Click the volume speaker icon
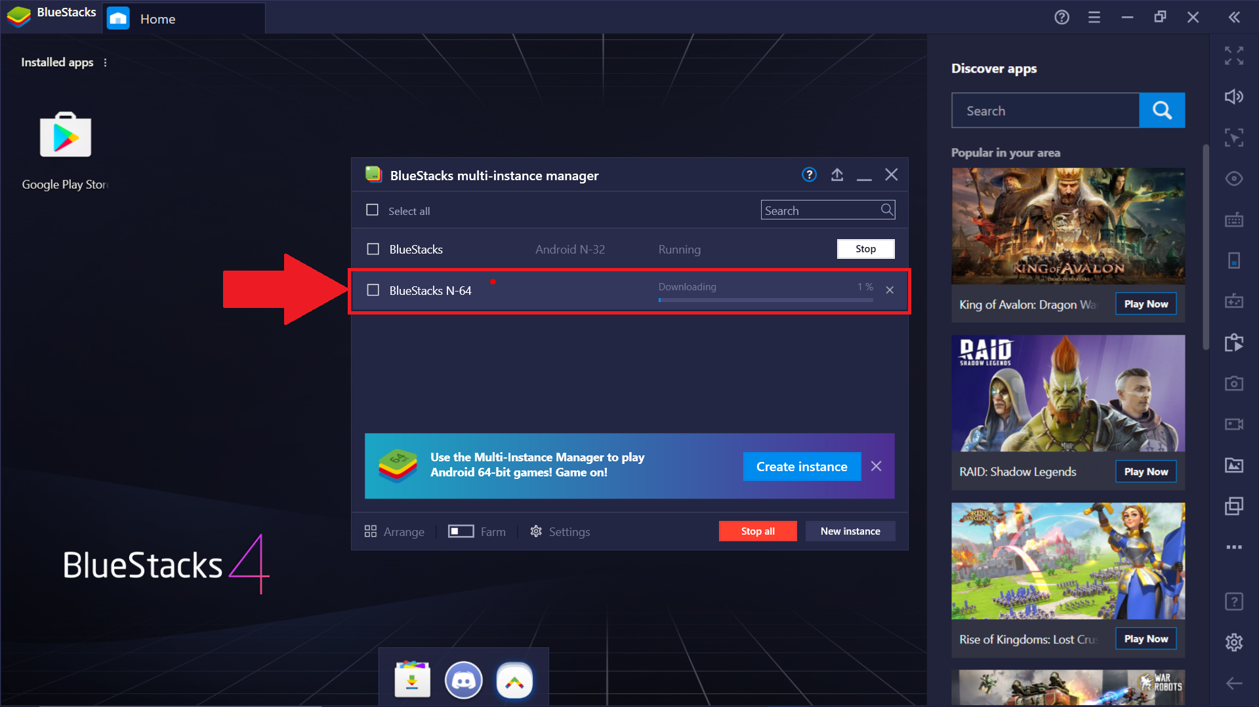The width and height of the screenshot is (1259, 707). tap(1233, 96)
